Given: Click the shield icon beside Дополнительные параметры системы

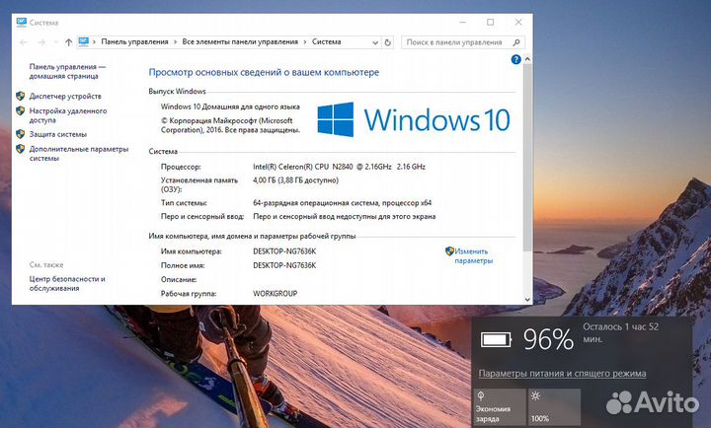Looking at the screenshot, I should click(x=20, y=149).
